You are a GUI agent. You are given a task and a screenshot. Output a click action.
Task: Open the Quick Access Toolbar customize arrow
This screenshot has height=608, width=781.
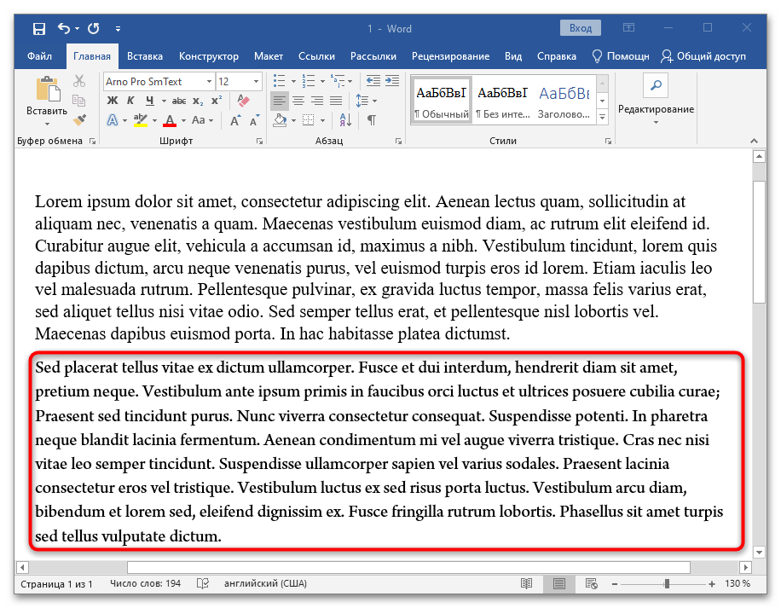(118, 29)
